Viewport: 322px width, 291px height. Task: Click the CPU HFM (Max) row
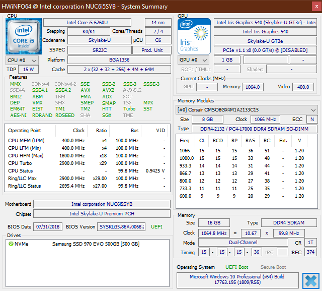[87, 155]
